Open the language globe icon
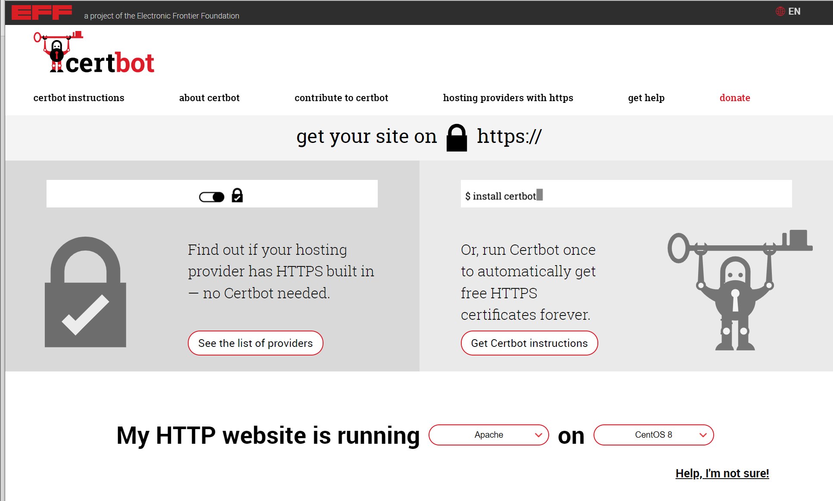The height and width of the screenshot is (501, 833). (x=780, y=12)
